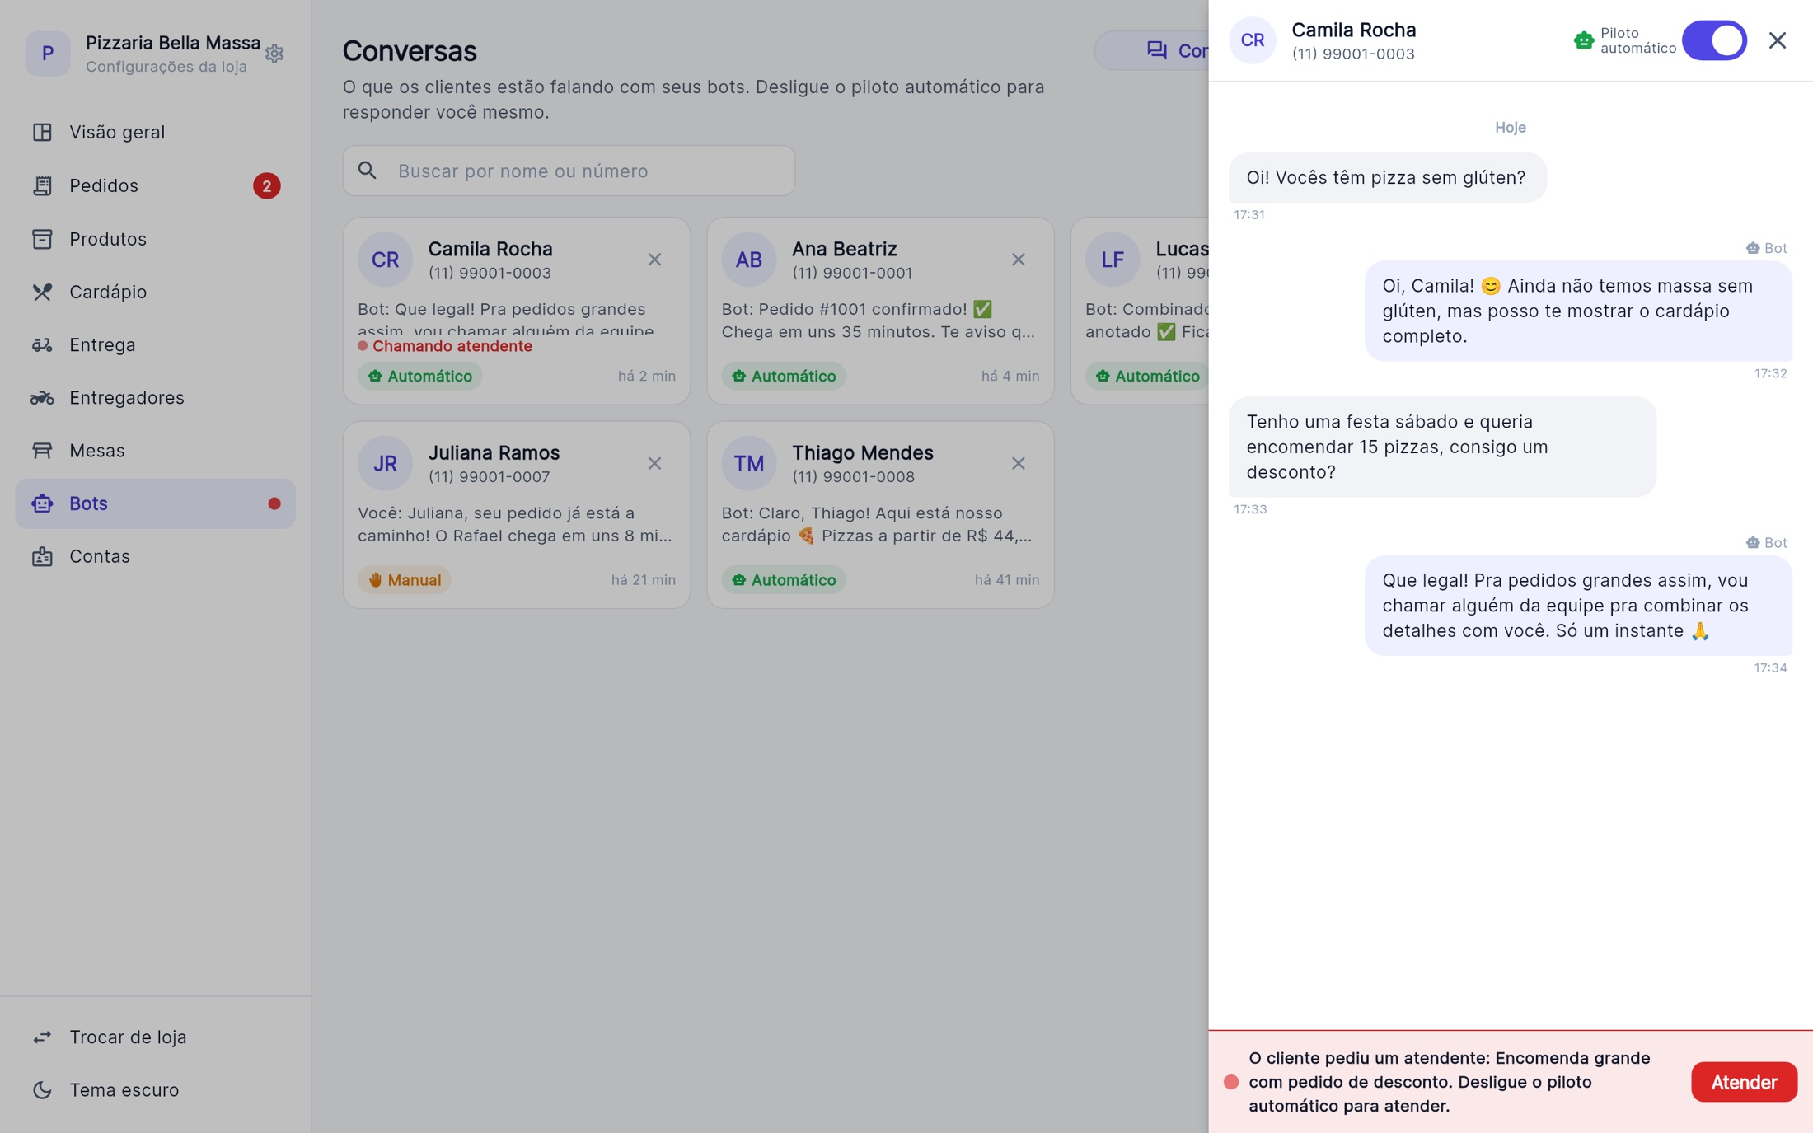Dismiss Juliana Ramos conversation card
The width and height of the screenshot is (1813, 1133).
[654, 463]
